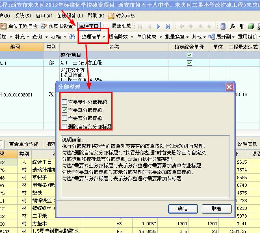Click the binoculars find icon

pyautogui.click(x=72, y=37)
